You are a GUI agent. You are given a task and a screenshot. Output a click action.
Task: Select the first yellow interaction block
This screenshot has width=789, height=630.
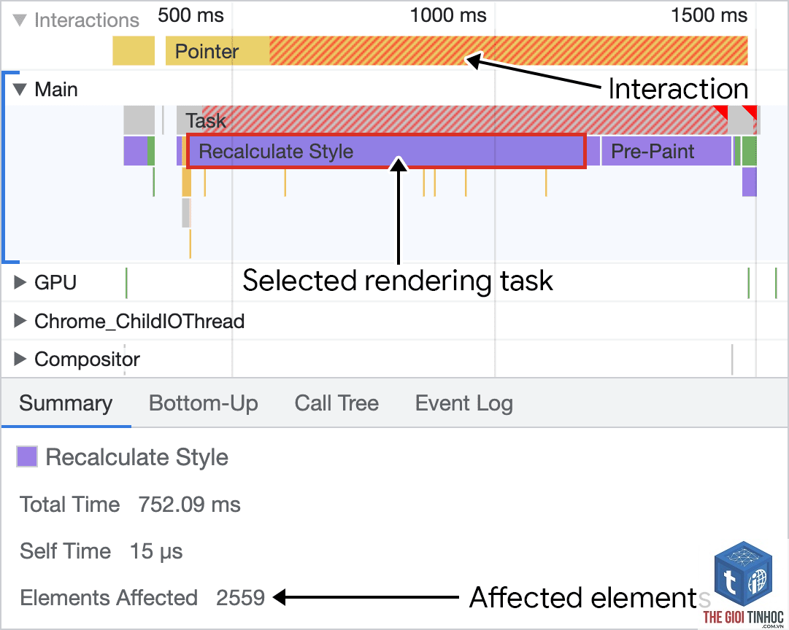(x=134, y=51)
